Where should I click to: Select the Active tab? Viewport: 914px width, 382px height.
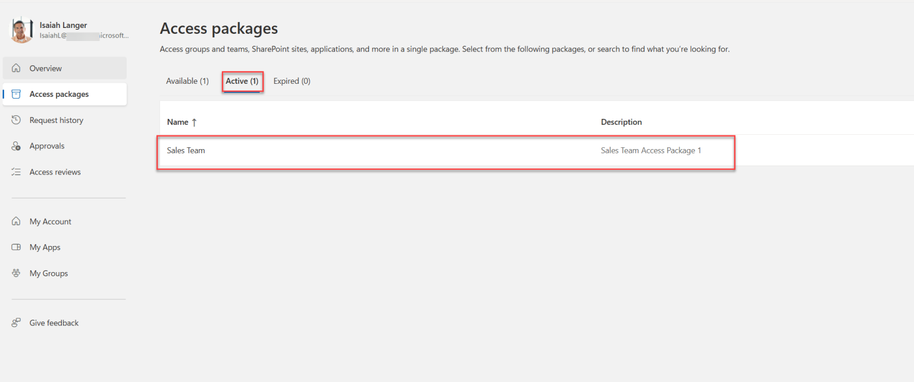point(242,81)
